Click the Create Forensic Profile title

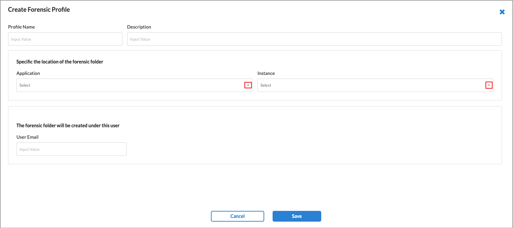click(x=39, y=10)
